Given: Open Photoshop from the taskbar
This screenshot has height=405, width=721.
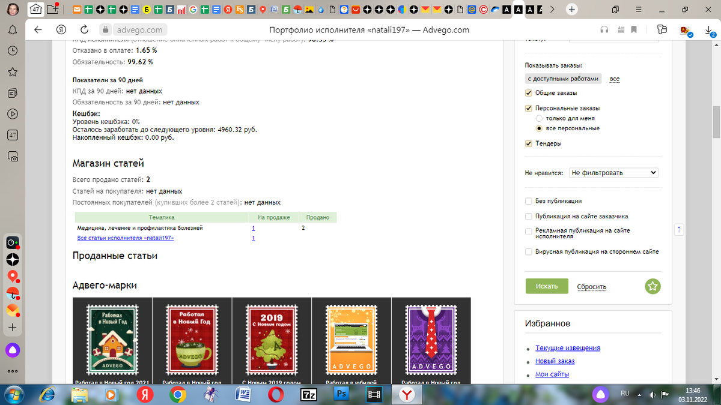Looking at the screenshot, I should click(342, 394).
